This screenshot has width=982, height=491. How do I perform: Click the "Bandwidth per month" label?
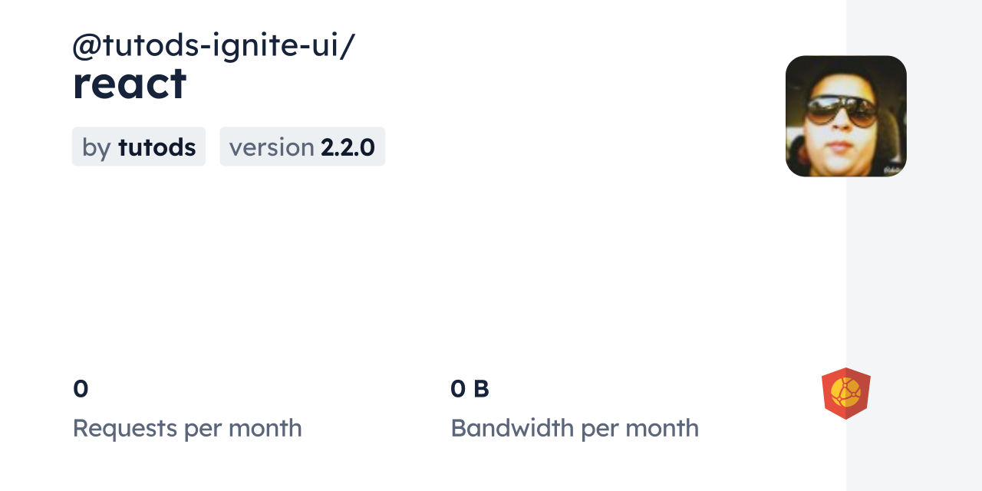[x=575, y=428]
